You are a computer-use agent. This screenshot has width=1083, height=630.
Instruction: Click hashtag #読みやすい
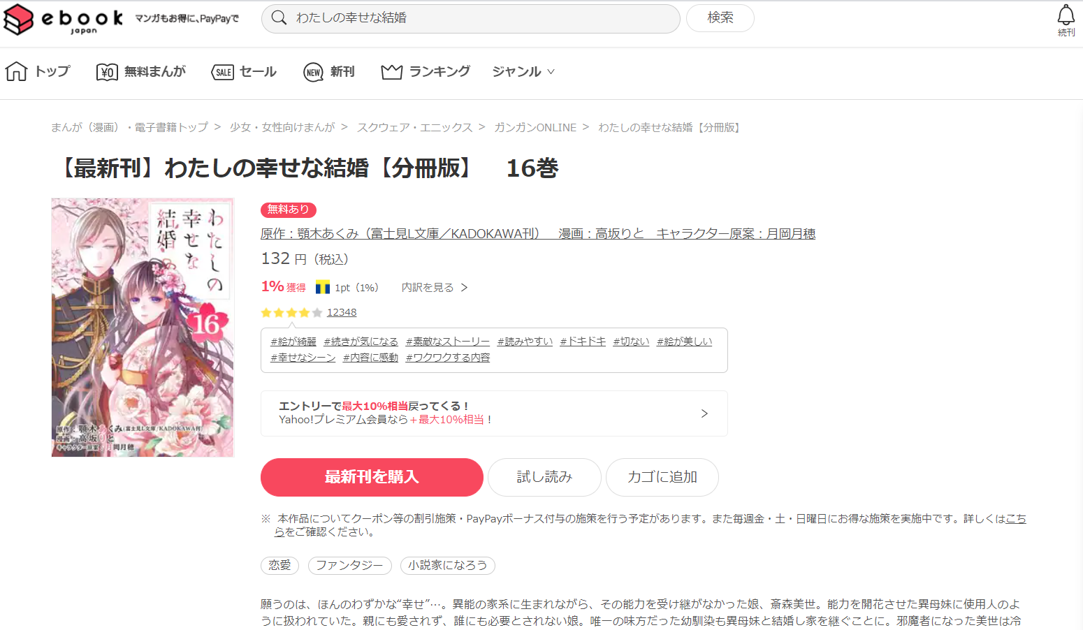[525, 342]
